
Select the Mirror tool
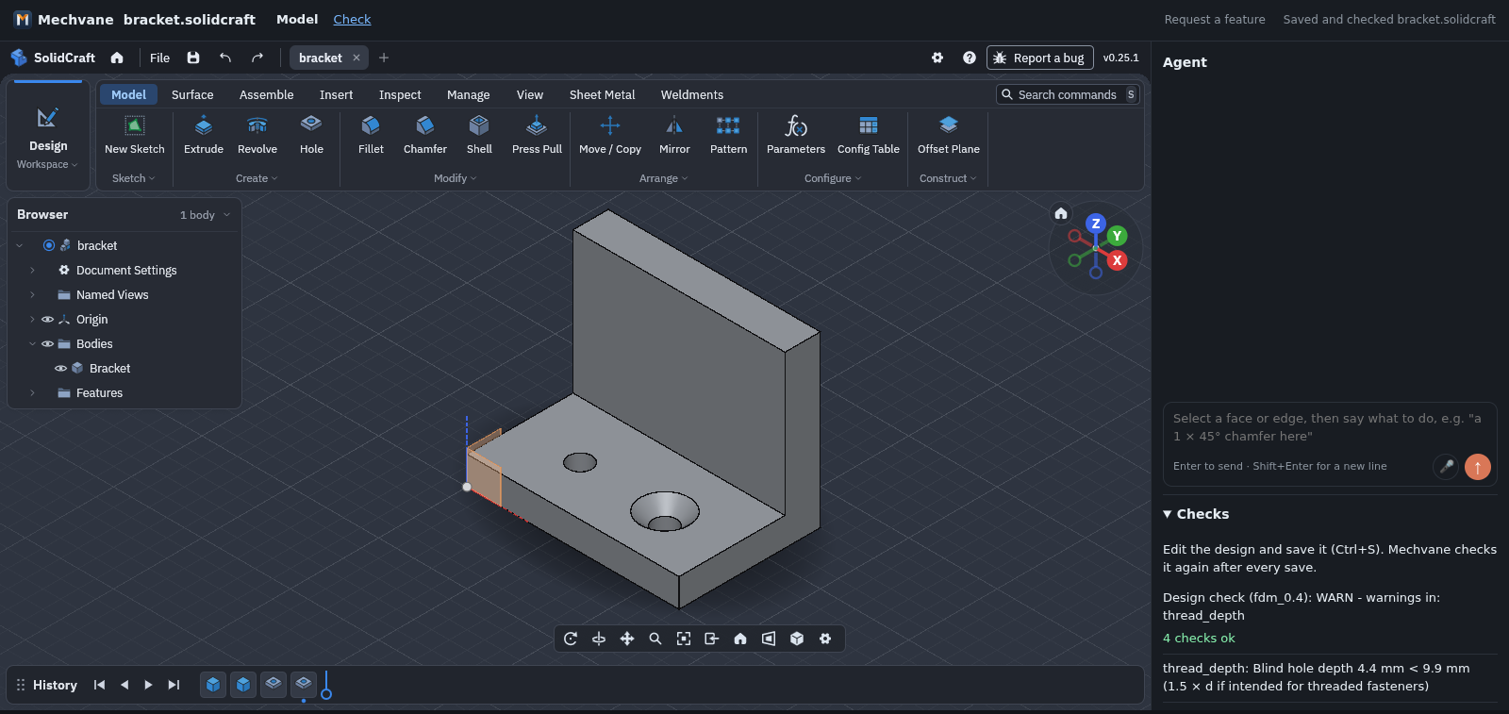tap(674, 135)
